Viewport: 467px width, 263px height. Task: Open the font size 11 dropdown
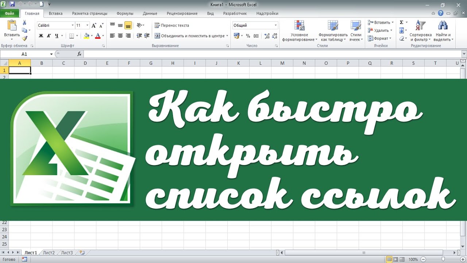coord(87,26)
